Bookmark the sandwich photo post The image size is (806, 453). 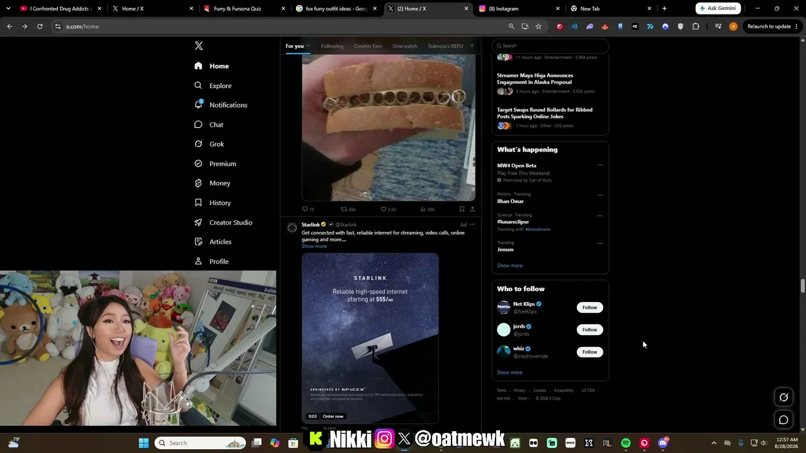tap(462, 209)
